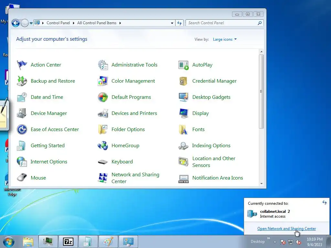Open 7-Zip from the taskbar
Screen dimensions: 331x248
pyautogui.click(x=68, y=242)
